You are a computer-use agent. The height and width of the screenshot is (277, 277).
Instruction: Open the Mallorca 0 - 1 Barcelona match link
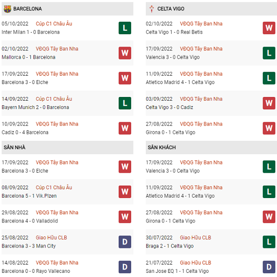pyautogui.click(x=29, y=57)
